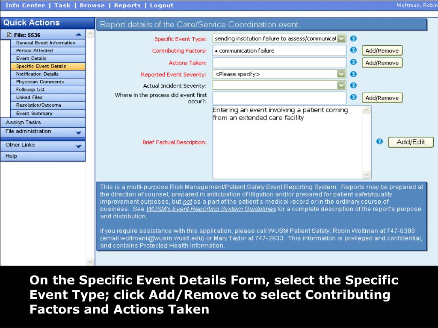Click help icon for process occurrence field
This screenshot has width=438, height=328.
click(x=353, y=97)
